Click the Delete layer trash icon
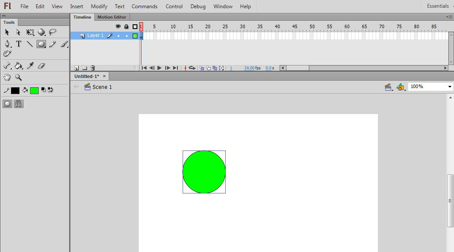This screenshot has height=252, width=454. 93,68
